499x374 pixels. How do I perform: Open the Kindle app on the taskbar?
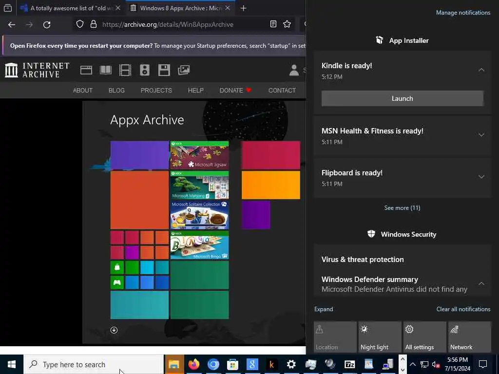tap(271, 364)
